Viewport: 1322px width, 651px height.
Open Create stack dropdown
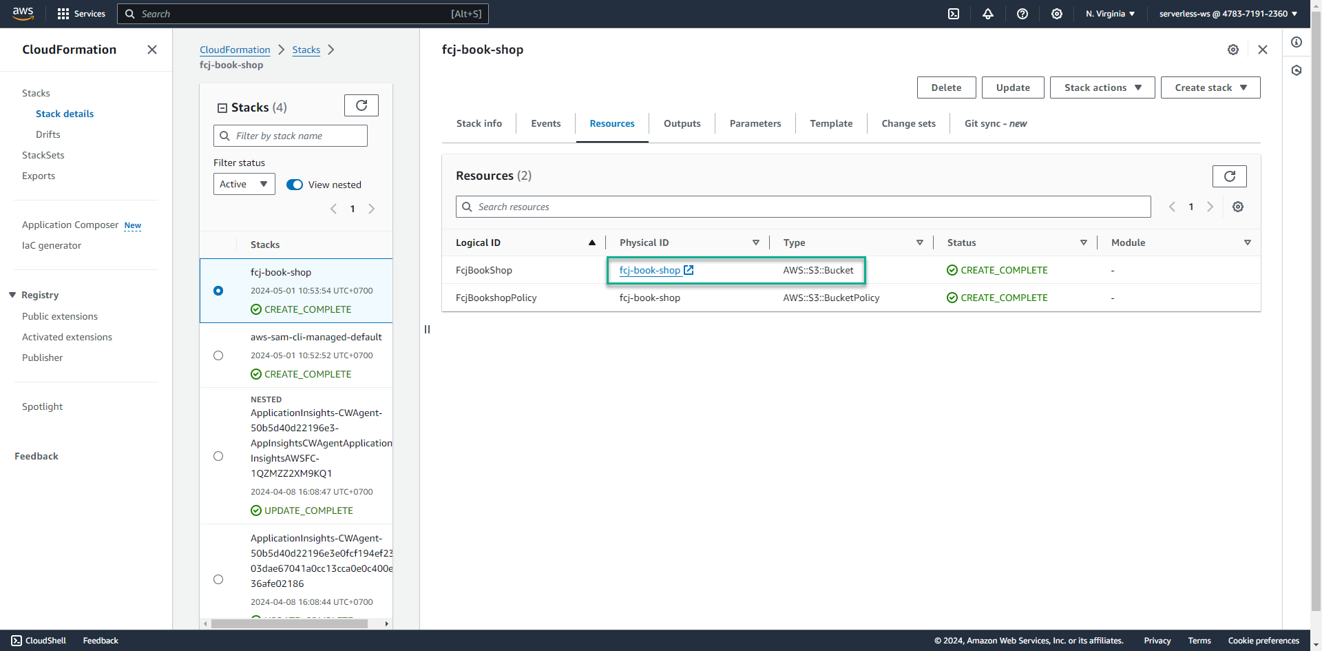[x=1210, y=87]
